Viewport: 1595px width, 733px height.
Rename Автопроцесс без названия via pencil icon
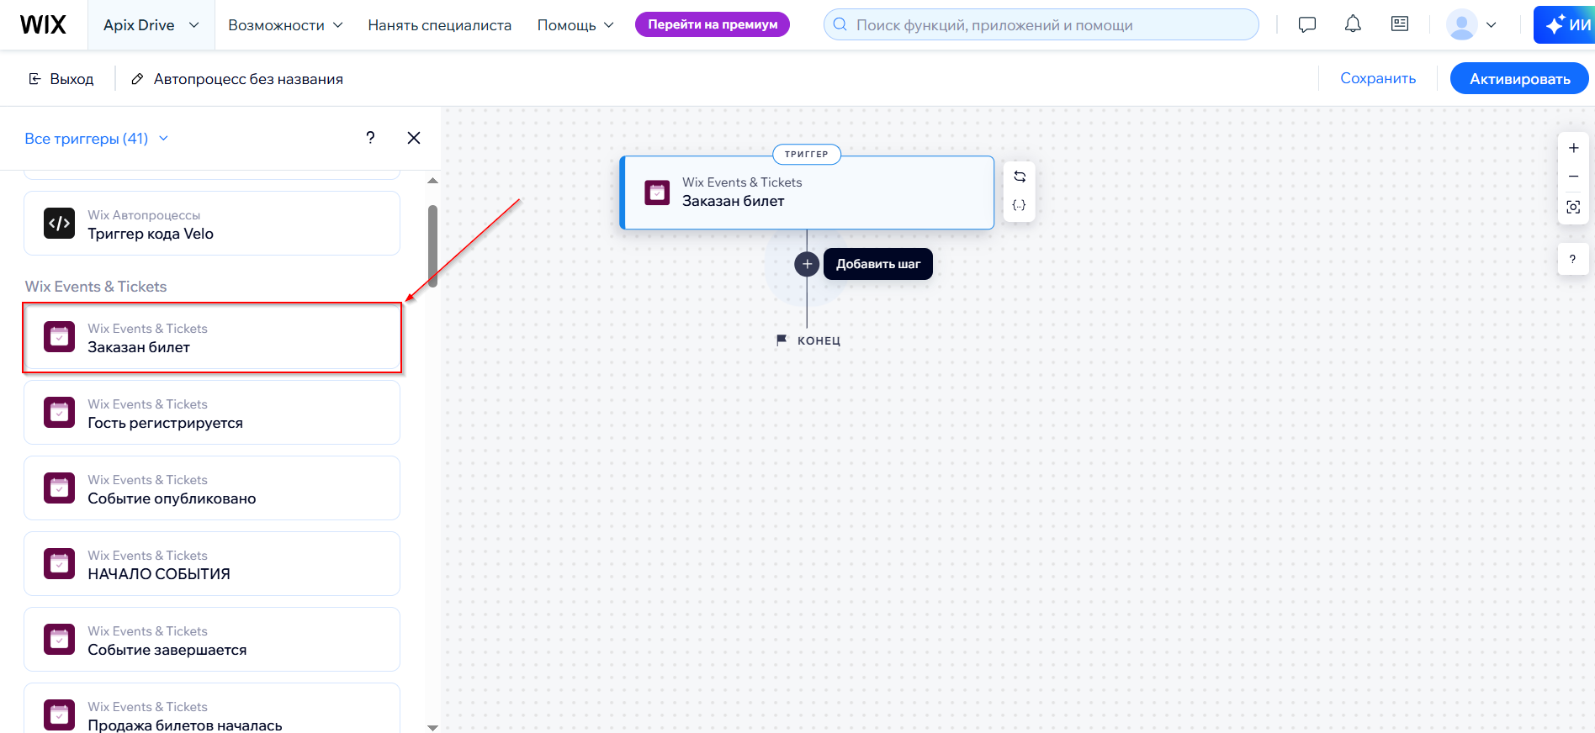pyautogui.click(x=137, y=79)
